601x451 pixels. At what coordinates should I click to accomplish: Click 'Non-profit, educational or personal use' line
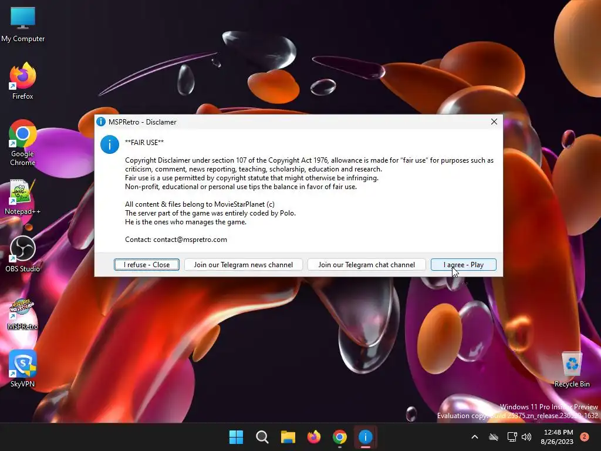241,186
